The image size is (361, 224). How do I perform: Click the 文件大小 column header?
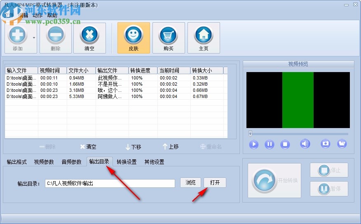(81, 70)
